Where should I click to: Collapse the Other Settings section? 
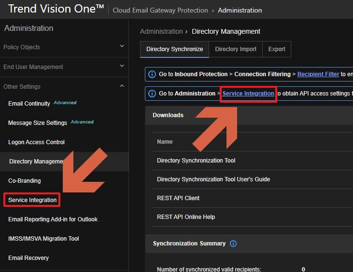tap(122, 86)
